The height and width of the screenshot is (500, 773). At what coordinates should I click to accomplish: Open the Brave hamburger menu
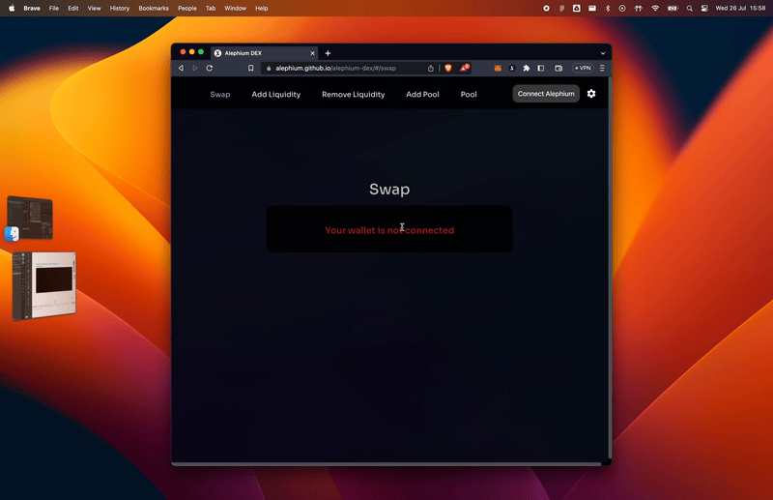coord(603,69)
